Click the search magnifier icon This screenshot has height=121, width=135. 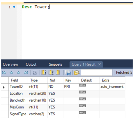tap(77, 73)
